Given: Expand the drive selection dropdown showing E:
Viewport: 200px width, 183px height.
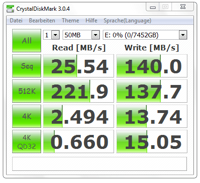Looking at the screenshot, I should (183, 35).
